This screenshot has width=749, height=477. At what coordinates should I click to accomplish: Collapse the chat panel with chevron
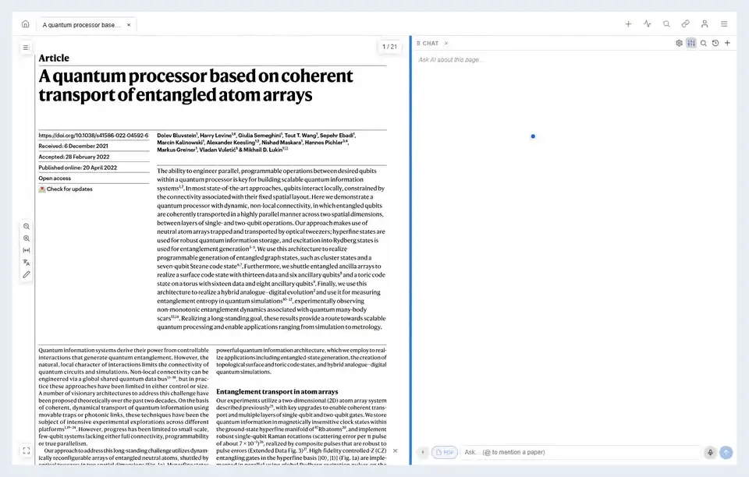(x=446, y=43)
